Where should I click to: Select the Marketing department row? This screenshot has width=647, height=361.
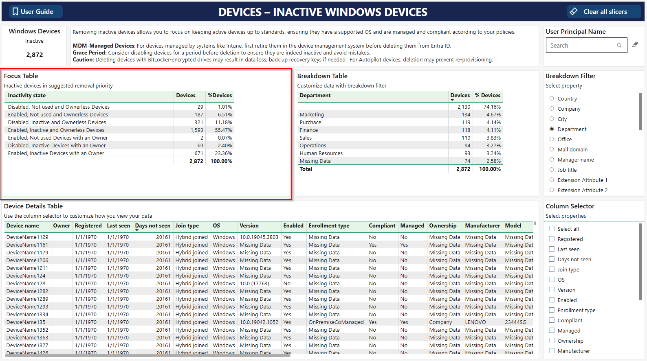coord(312,115)
